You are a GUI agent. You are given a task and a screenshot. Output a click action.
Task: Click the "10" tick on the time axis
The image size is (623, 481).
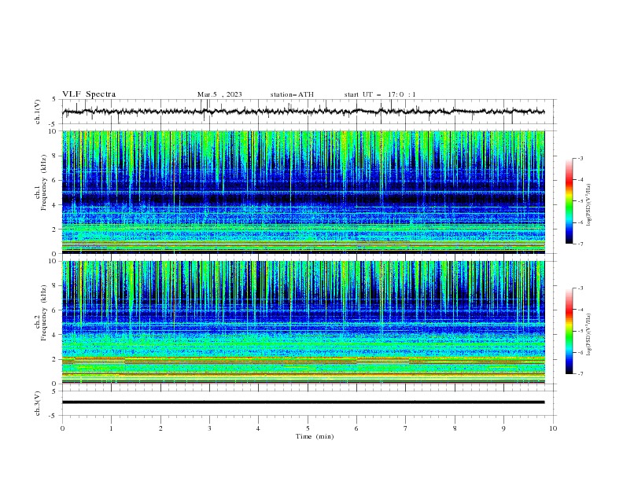[x=553, y=428]
